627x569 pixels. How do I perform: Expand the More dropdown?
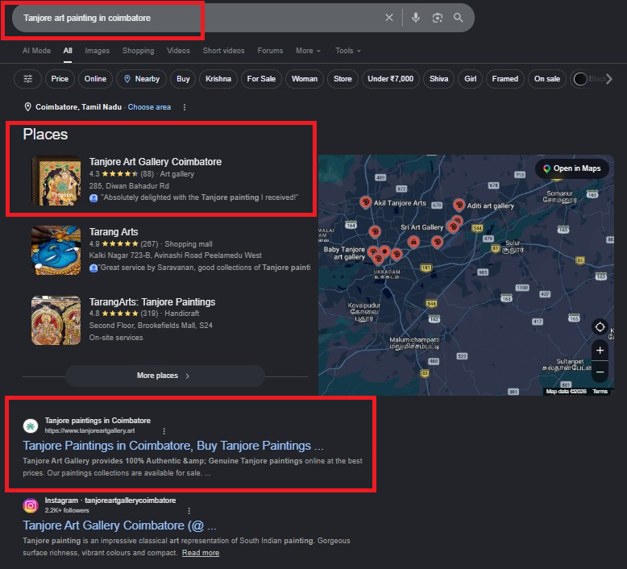click(308, 51)
